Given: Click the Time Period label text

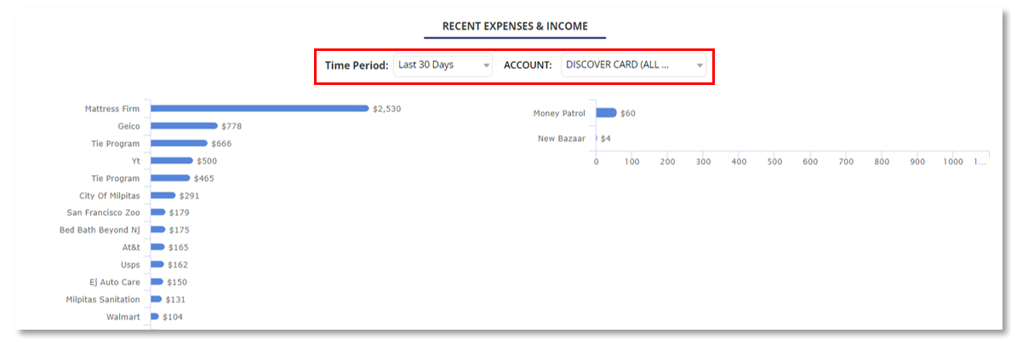Looking at the screenshot, I should click(357, 65).
